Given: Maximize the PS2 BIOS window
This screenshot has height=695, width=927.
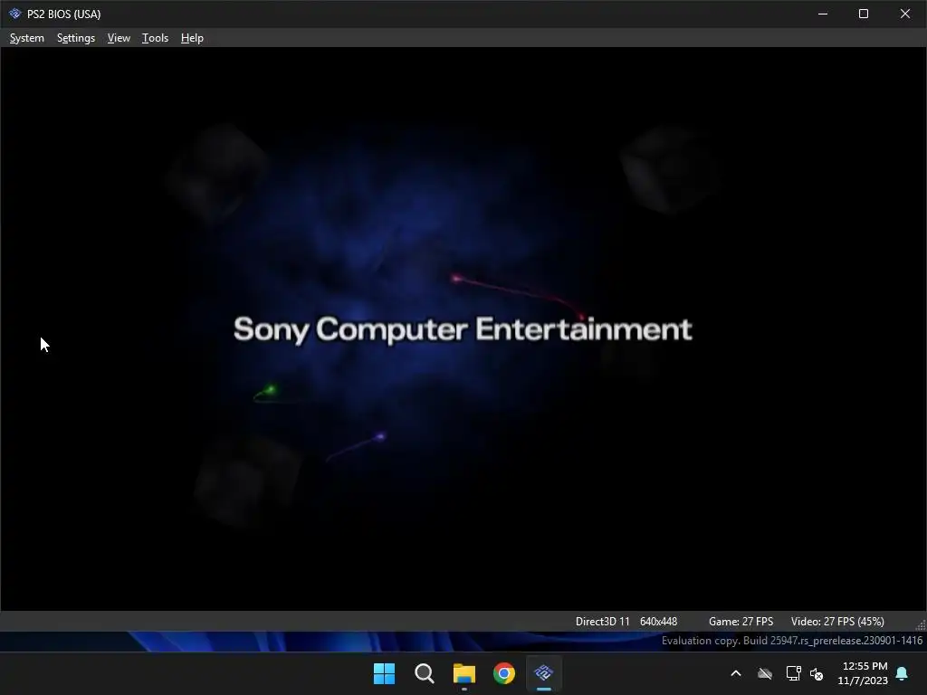Looking at the screenshot, I should coord(863,14).
